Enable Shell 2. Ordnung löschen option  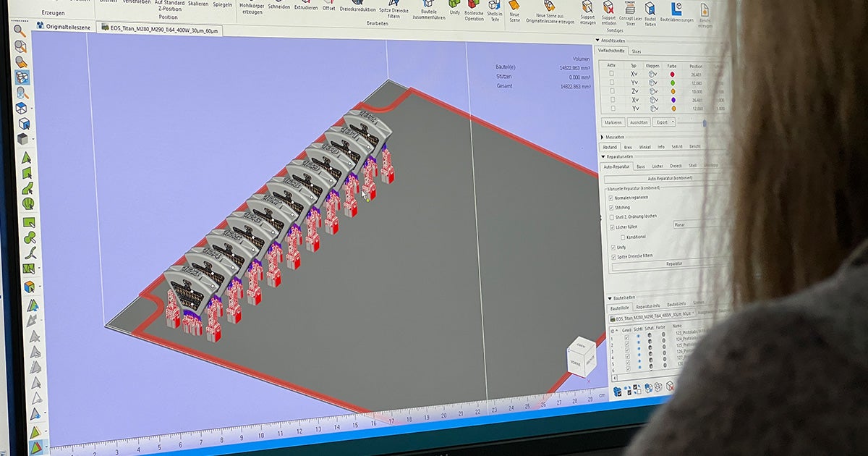click(x=611, y=216)
